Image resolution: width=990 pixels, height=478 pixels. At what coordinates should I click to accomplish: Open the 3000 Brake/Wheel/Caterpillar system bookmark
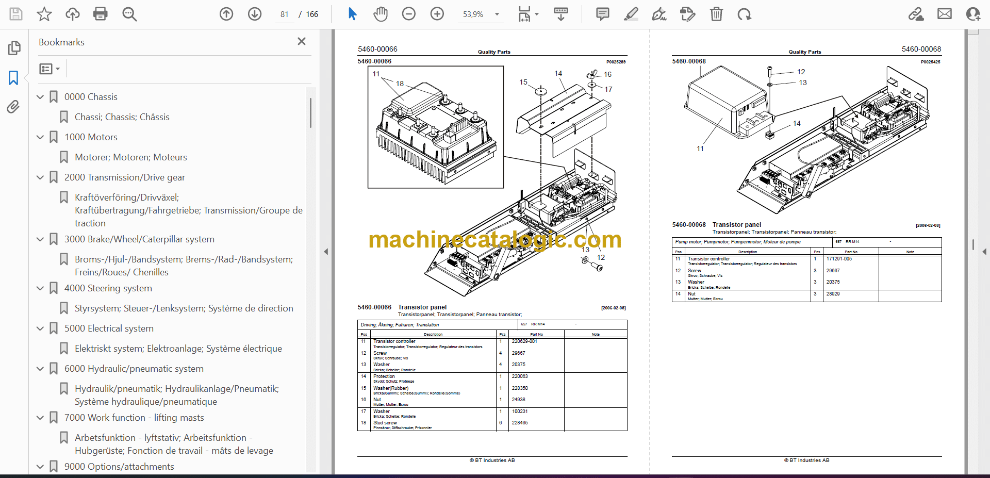point(139,239)
